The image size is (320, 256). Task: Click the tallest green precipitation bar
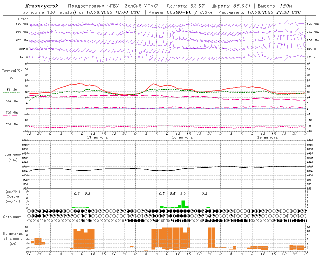[183, 204]
